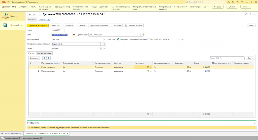Click Провести и закрыть button
Viewport: 258px width, 140px height.
[x=38, y=26]
